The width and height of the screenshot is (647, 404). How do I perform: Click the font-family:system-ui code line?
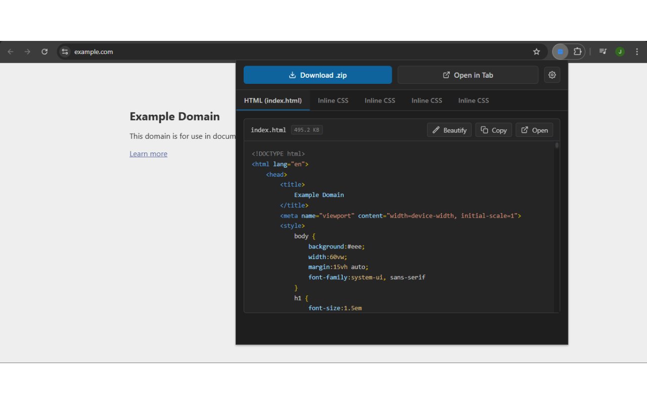(x=367, y=277)
